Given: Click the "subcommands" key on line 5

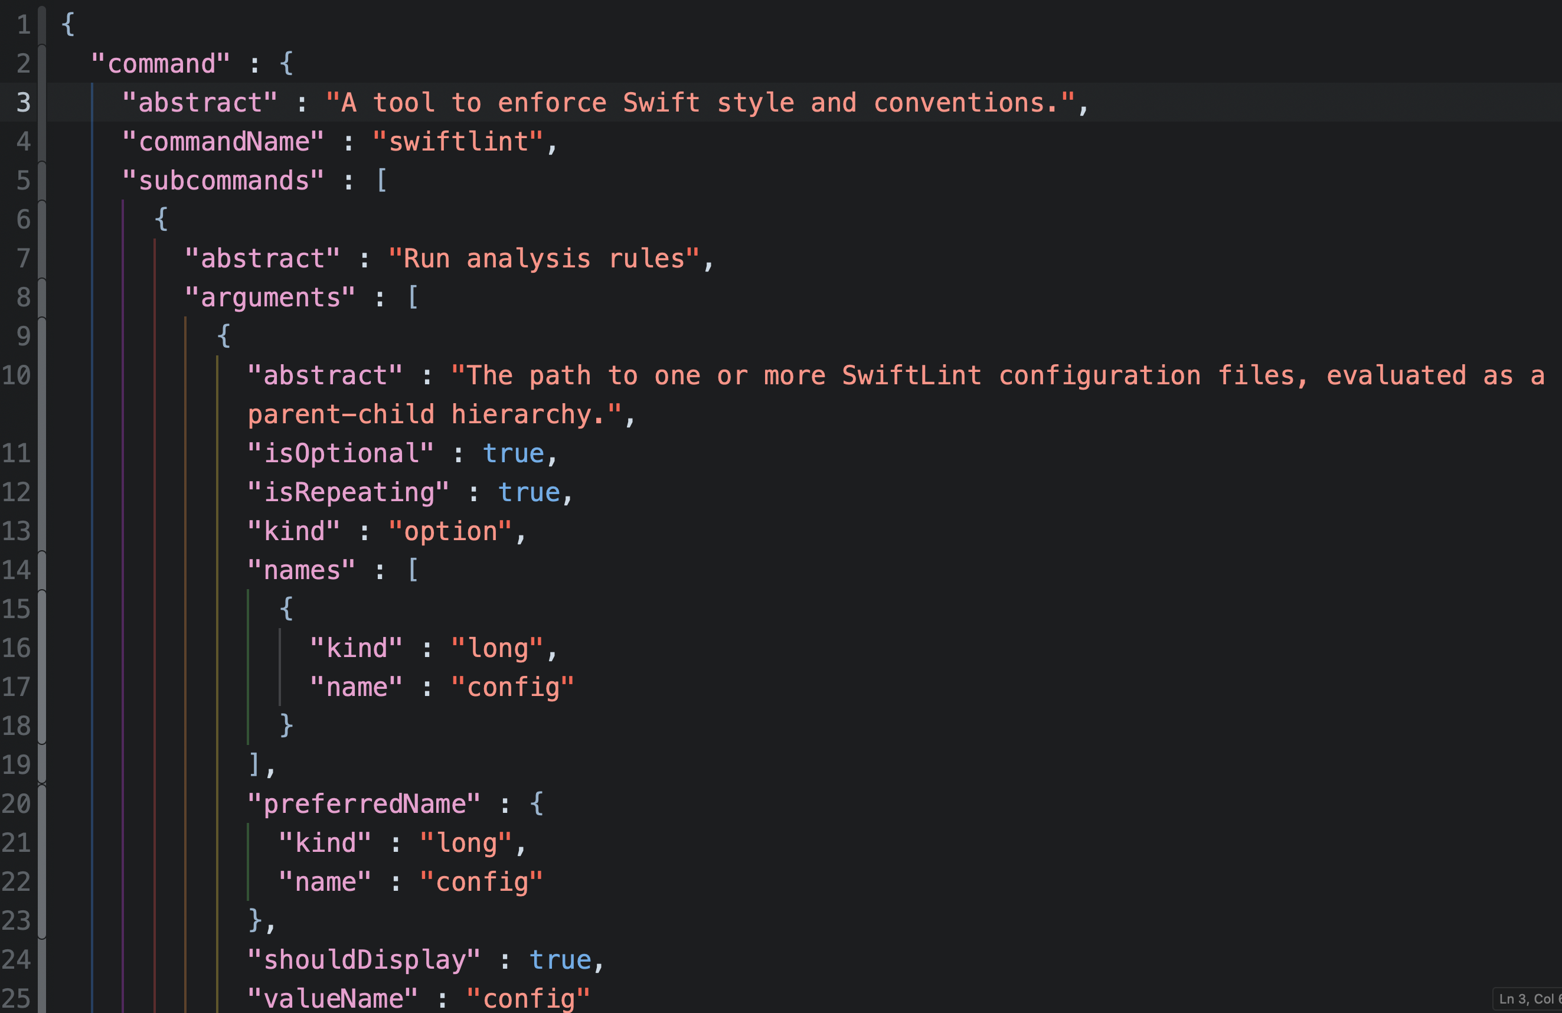Looking at the screenshot, I should (223, 180).
